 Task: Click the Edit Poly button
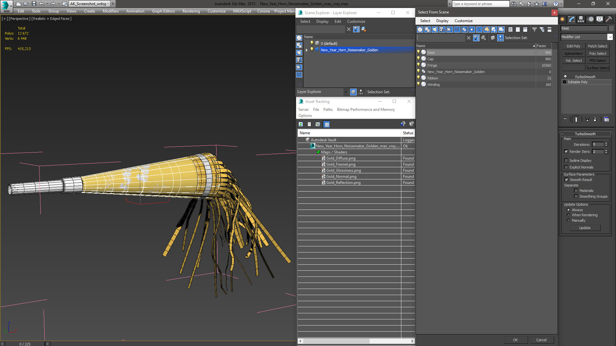[573, 46]
